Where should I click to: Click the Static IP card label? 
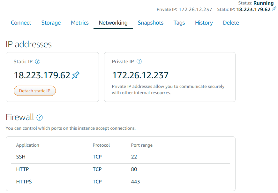point(23,62)
